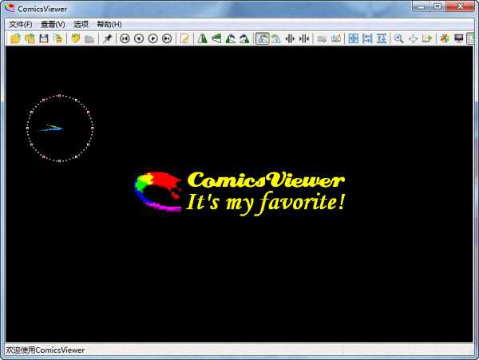The width and height of the screenshot is (479, 360).
Task: Jump to the first page button
Action: (125, 38)
